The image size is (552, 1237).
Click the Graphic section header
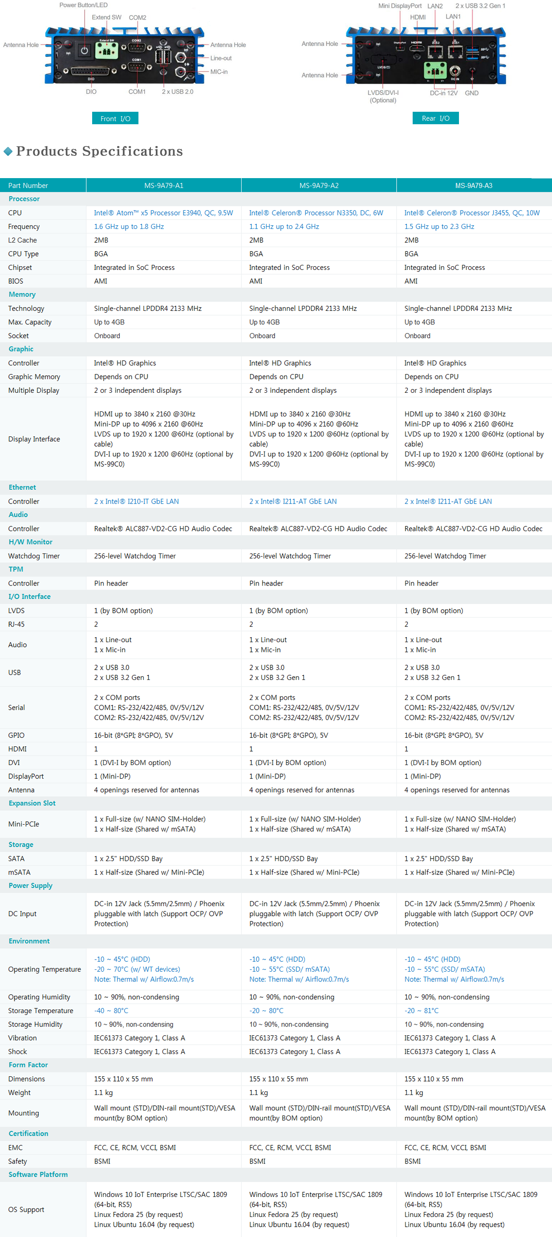(x=21, y=349)
